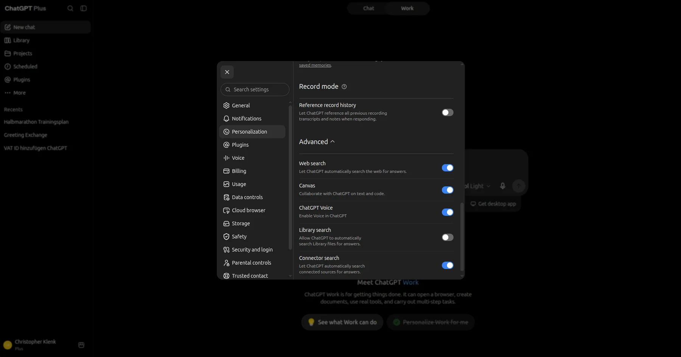Click the settings menu list scrollbar
This screenshot has width=681, height=357.
(x=290, y=178)
